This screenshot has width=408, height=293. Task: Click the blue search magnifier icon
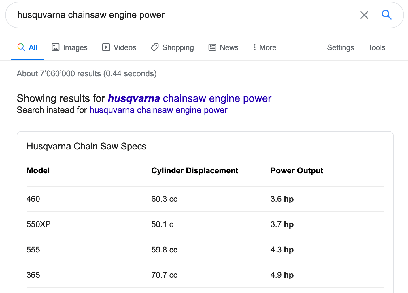coord(387,15)
